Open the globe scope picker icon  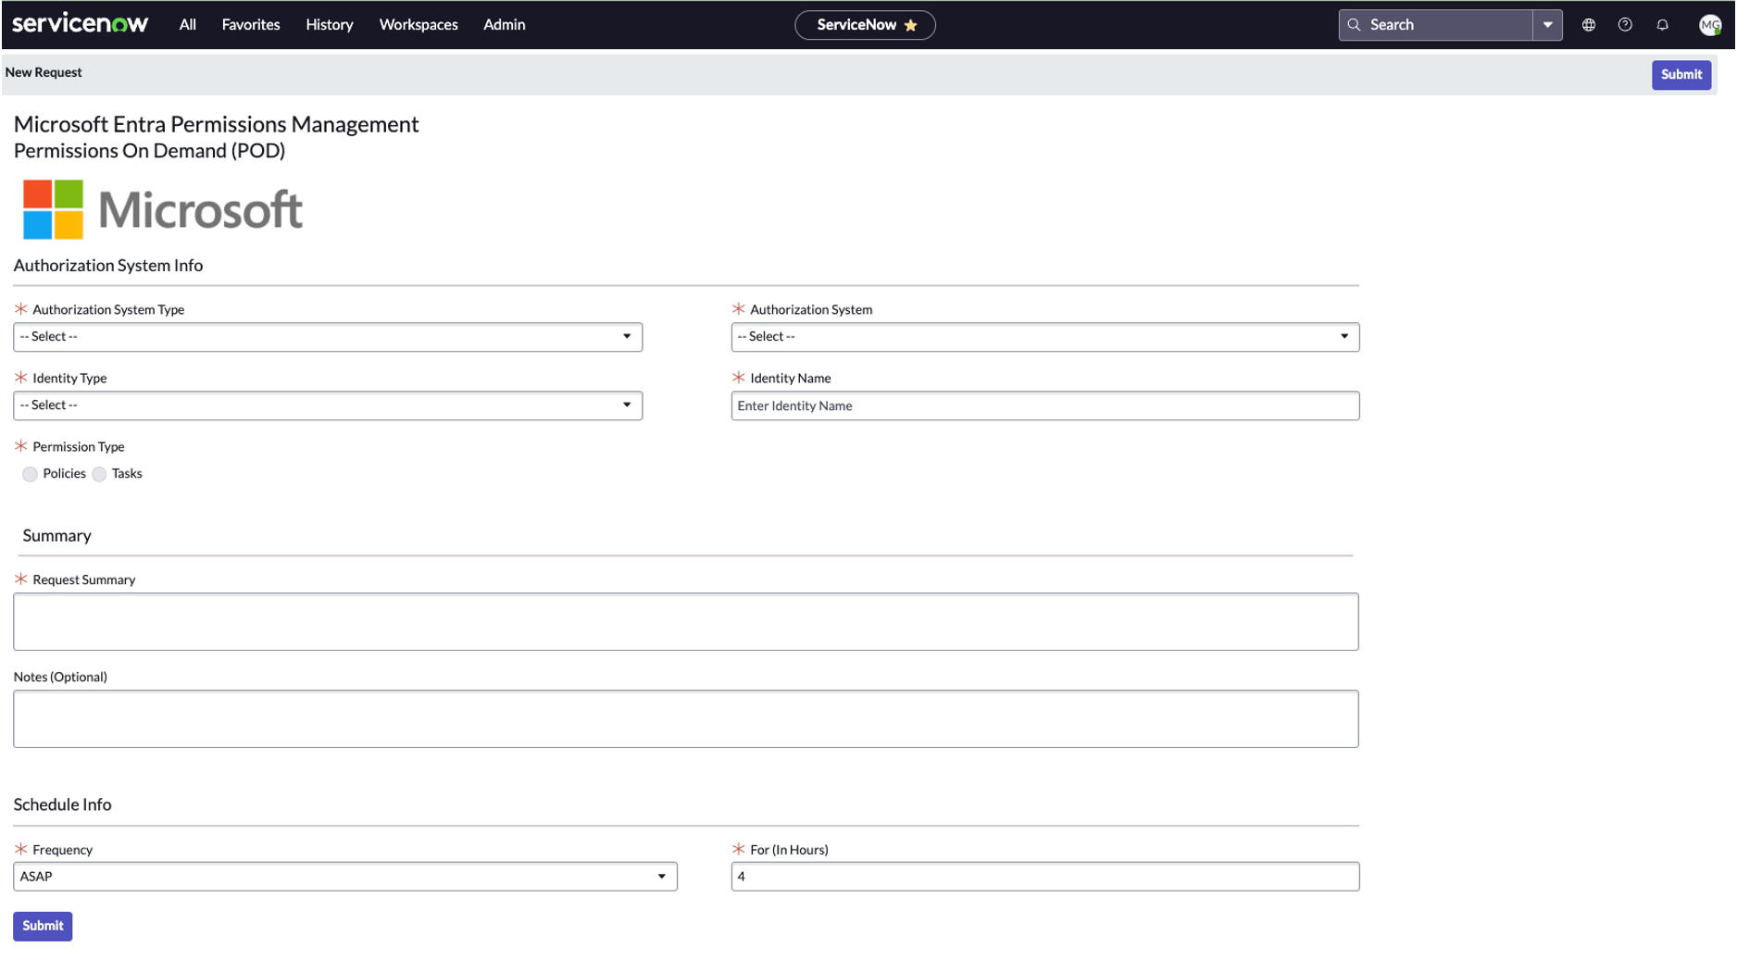click(x=1588, y=25)
